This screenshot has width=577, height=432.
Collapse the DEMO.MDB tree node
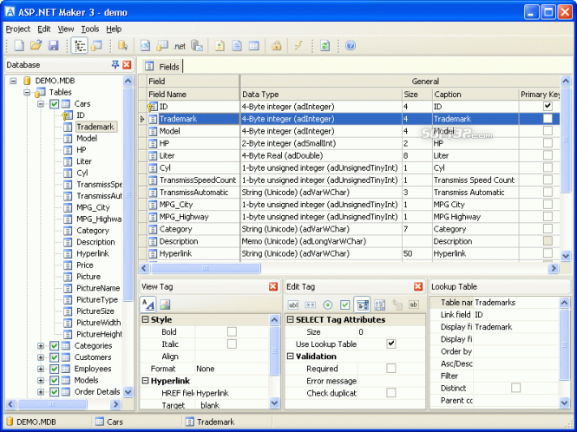tap(14, 81)
